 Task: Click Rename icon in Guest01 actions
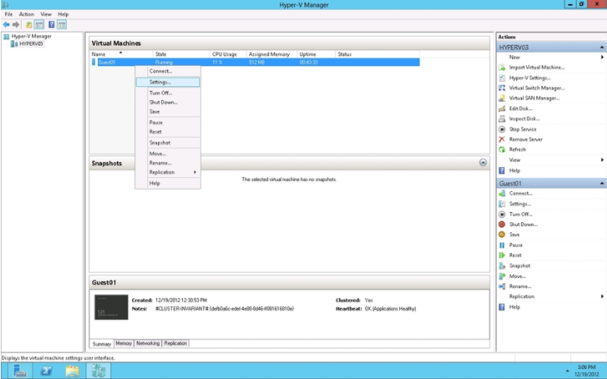point(502,287)
